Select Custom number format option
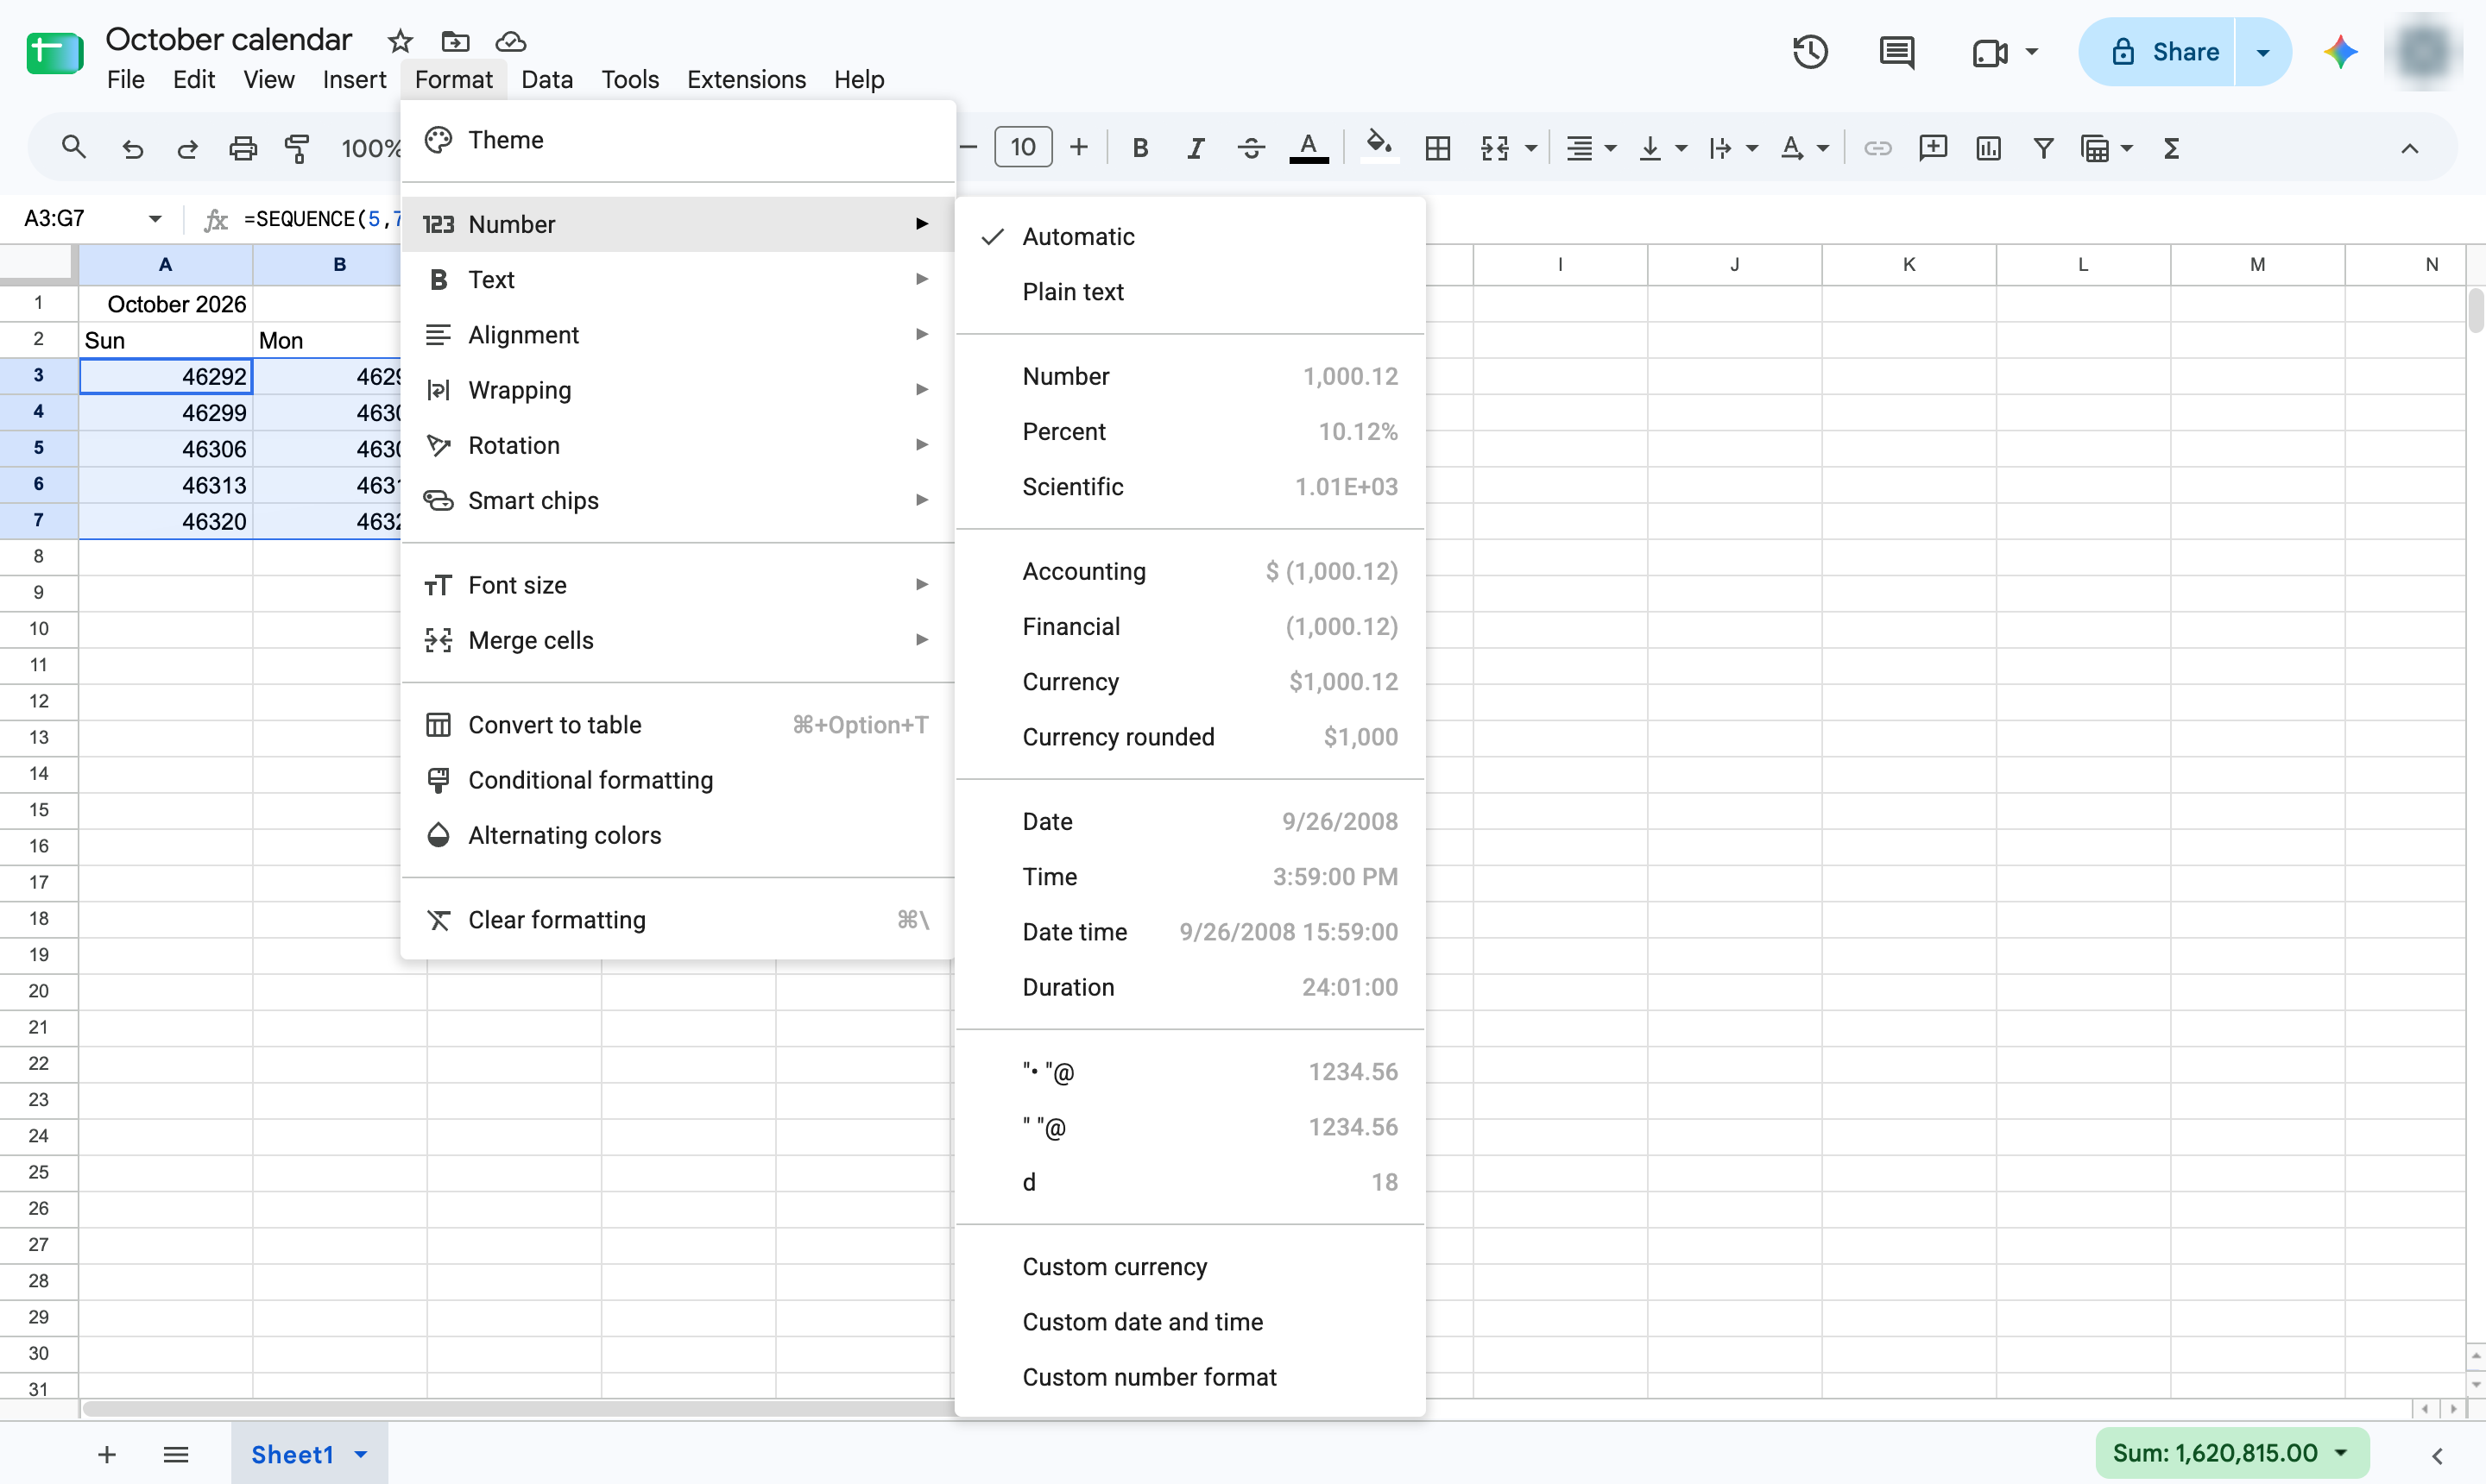2486x1484 pixels. (1189, 1377)
